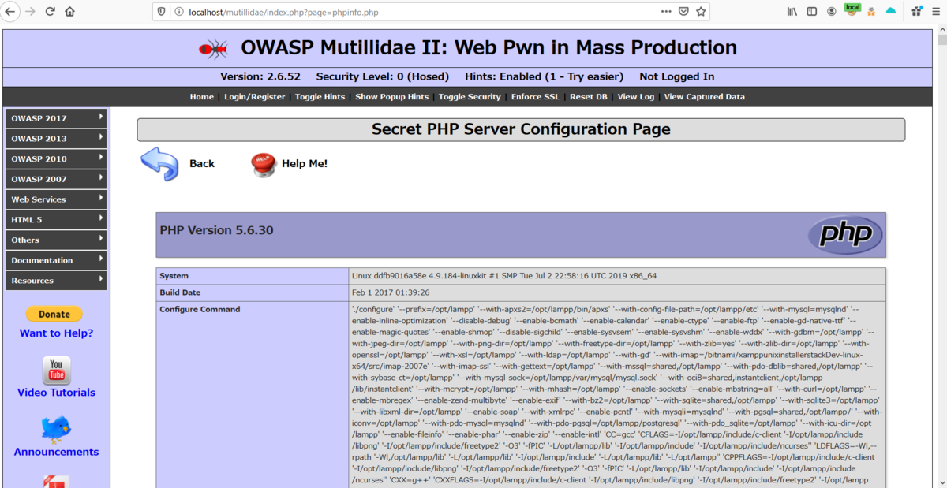The height and width of the screenshot is (488, 947).
Task: Click the Mutillidae ant logo
Action: point(213,49)
